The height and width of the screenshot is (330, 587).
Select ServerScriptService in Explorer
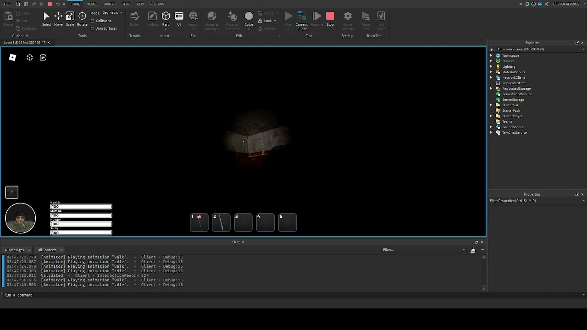(x=517, y=94)
